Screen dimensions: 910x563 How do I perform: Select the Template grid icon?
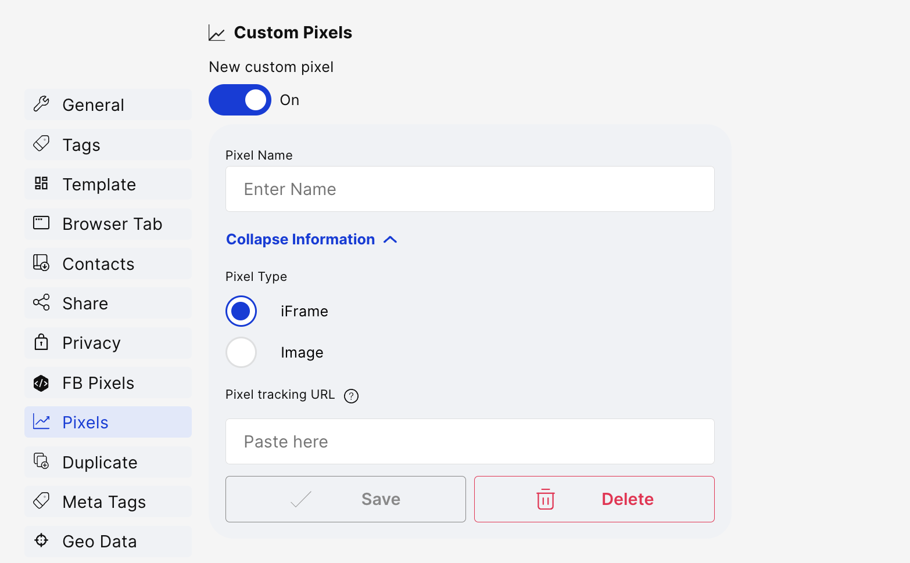(x=41, y=183)
